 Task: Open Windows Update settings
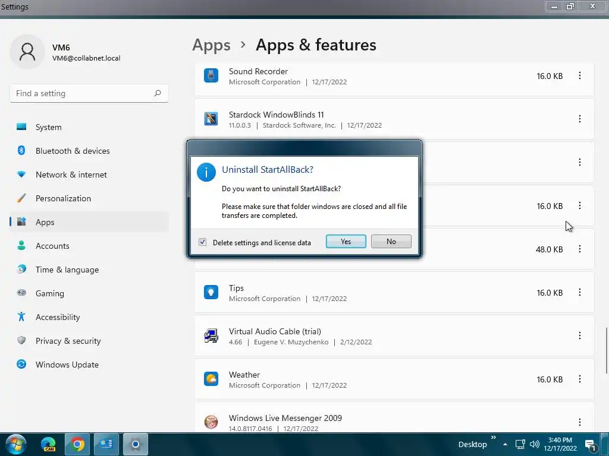pos(89,365)
